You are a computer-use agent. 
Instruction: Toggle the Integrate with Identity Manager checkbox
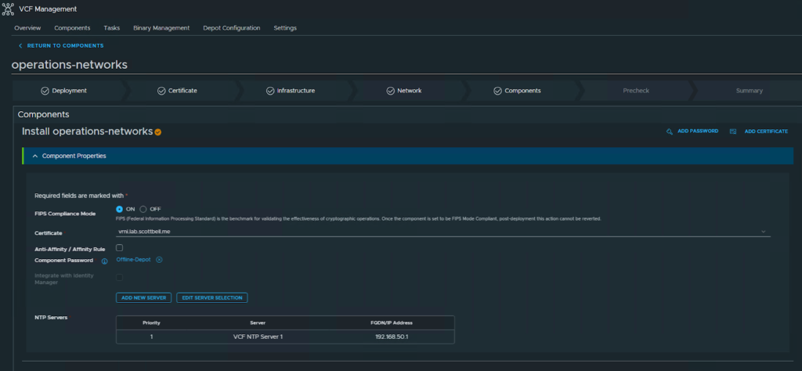coord(119,278)
